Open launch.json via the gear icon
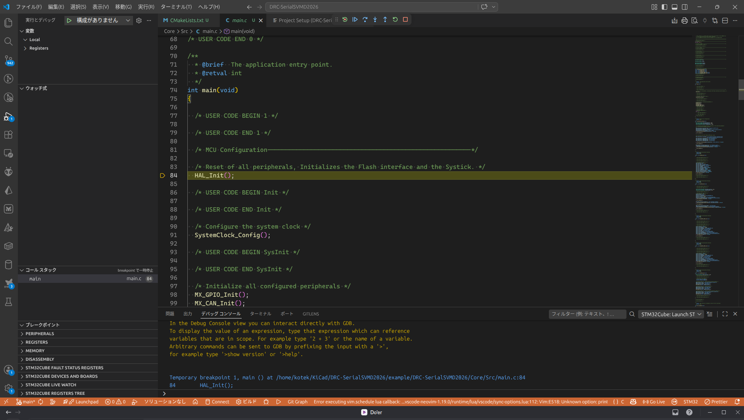The height and width of the screenshot is (420, 744). 139,21
